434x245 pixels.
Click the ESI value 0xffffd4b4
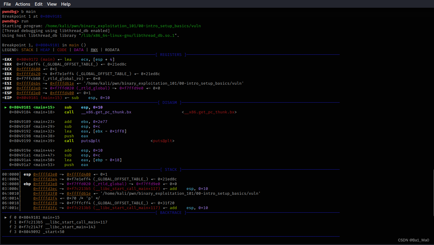point(28,83)
